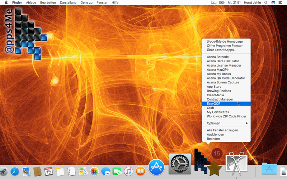Launch Acana Map2Pin
This screenshot has height=179, width=287.
[x=226, y=69]
